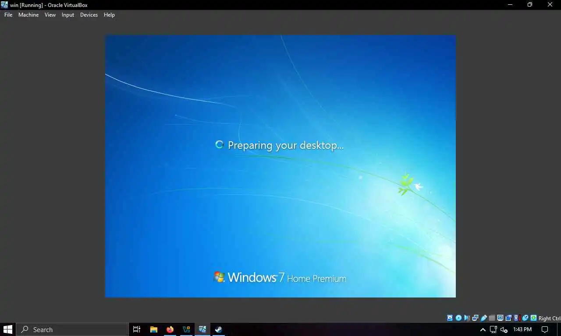
Task: Open the Help menu
Action: click(x=109, y=15)
